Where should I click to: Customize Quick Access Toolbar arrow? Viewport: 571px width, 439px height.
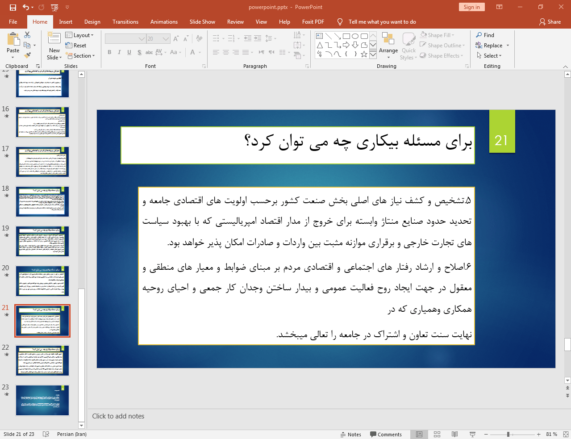click(x=67, y=7)
